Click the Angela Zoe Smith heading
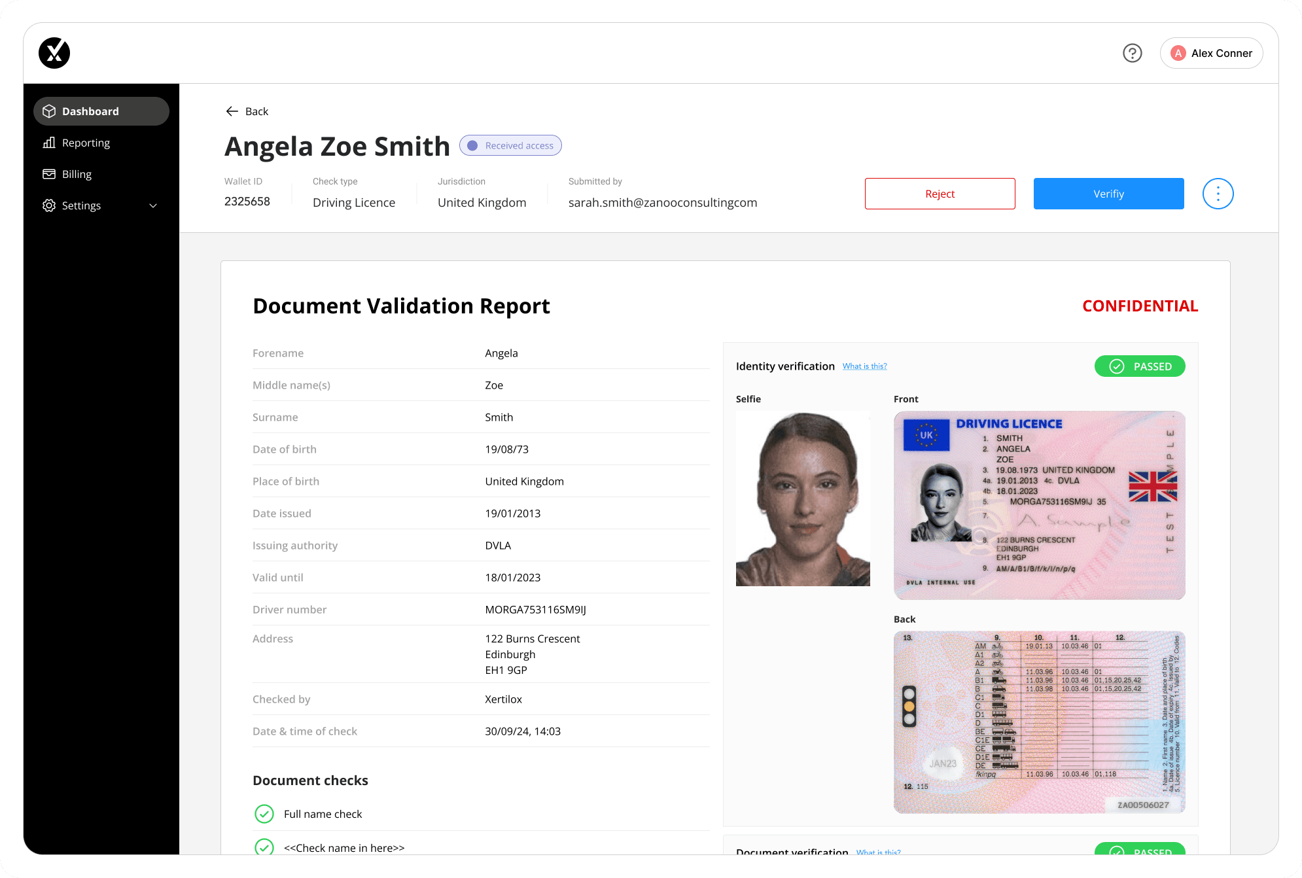 pos(338,147)
